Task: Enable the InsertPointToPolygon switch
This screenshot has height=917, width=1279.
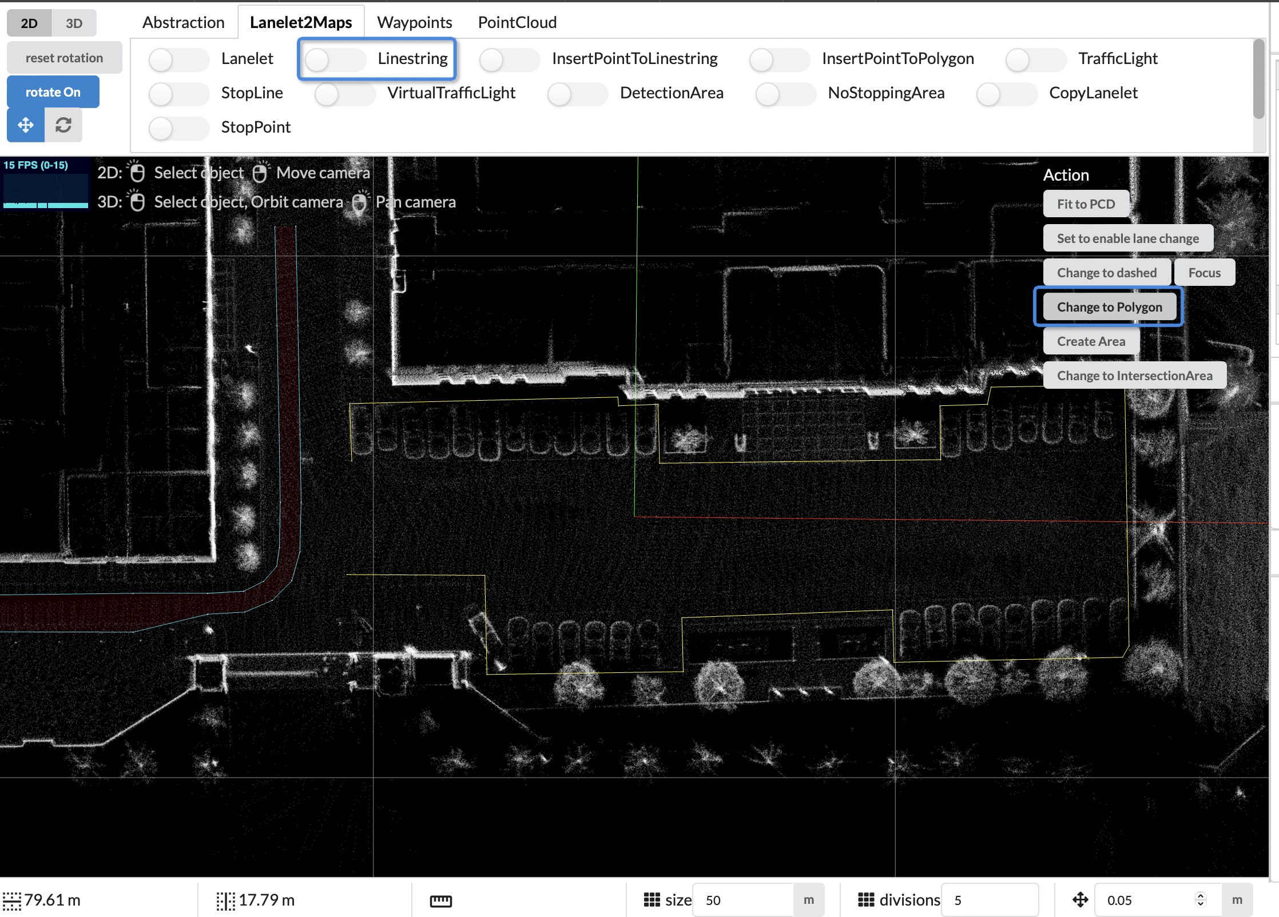Action: (779, 59)
